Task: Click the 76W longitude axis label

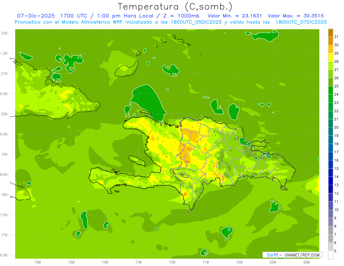Action: point(38,262)
